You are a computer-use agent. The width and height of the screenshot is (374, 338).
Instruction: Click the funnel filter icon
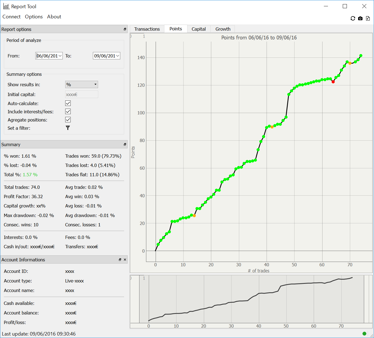(68, 128)
